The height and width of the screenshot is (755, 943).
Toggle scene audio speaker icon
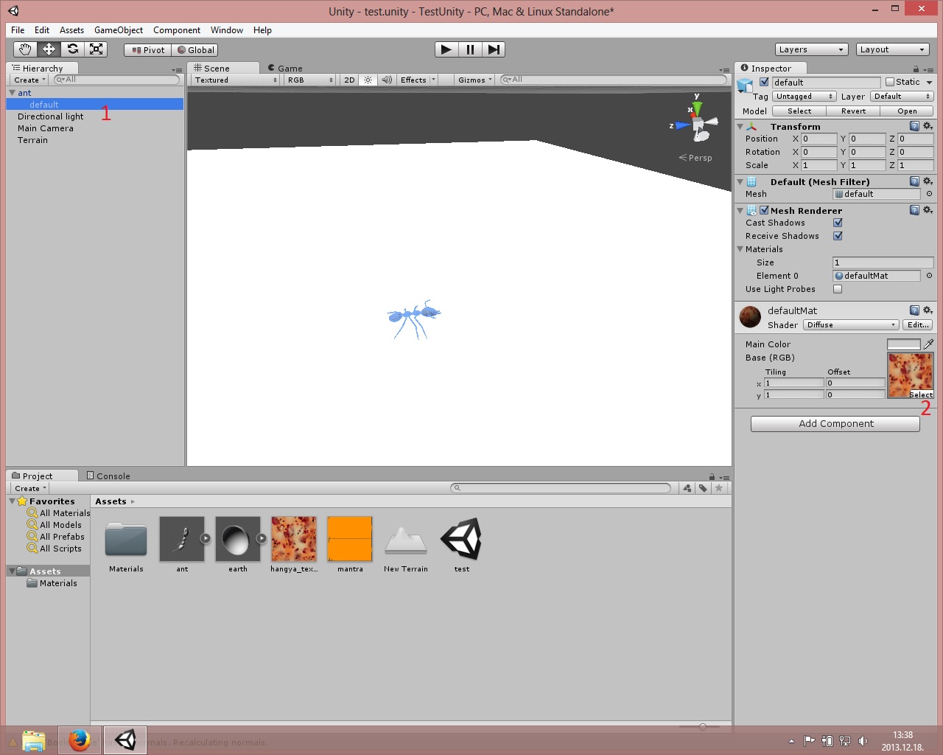[387, 80]
